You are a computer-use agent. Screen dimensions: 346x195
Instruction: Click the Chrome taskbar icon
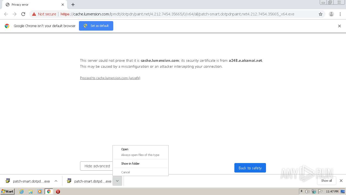[49, 191]
